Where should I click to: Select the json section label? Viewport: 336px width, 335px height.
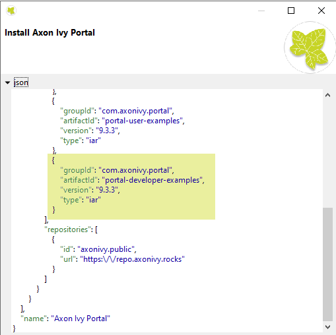coord(21,82)
